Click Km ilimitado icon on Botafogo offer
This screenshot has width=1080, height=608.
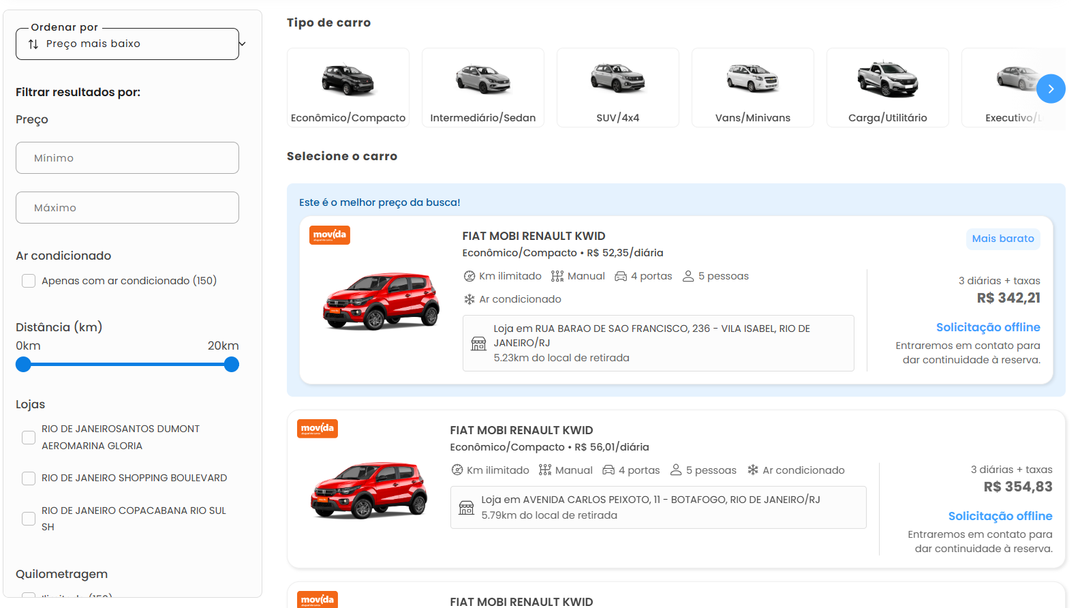[x=457, y=470]
